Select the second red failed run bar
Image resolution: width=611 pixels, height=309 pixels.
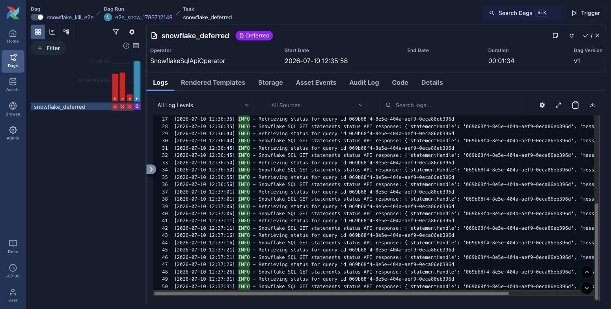click(122, 87)
